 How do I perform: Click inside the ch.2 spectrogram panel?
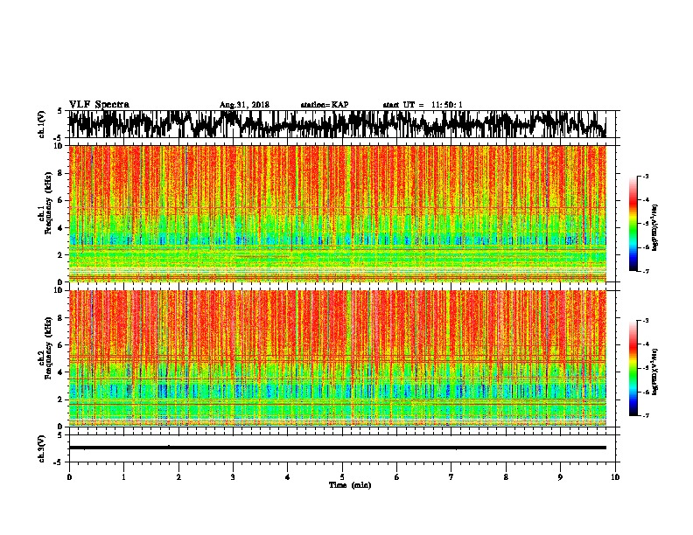point(337,358)
